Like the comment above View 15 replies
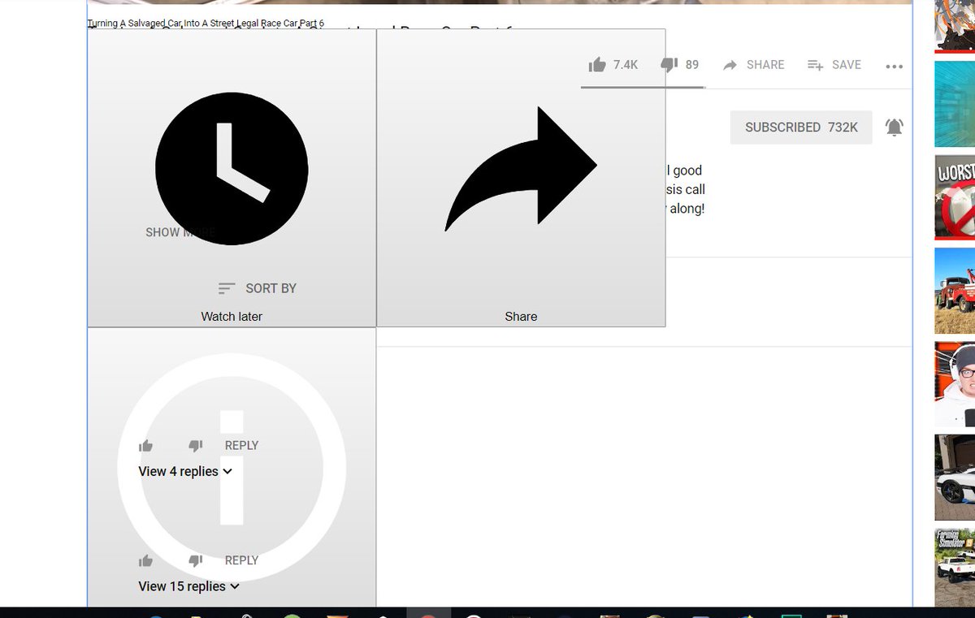The width and height of the screenshot is (975, 618). tap(145, 560)
